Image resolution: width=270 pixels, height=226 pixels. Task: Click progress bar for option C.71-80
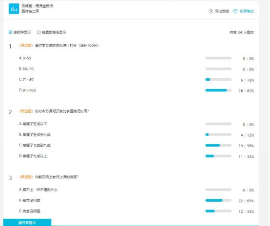coord(218,80)
